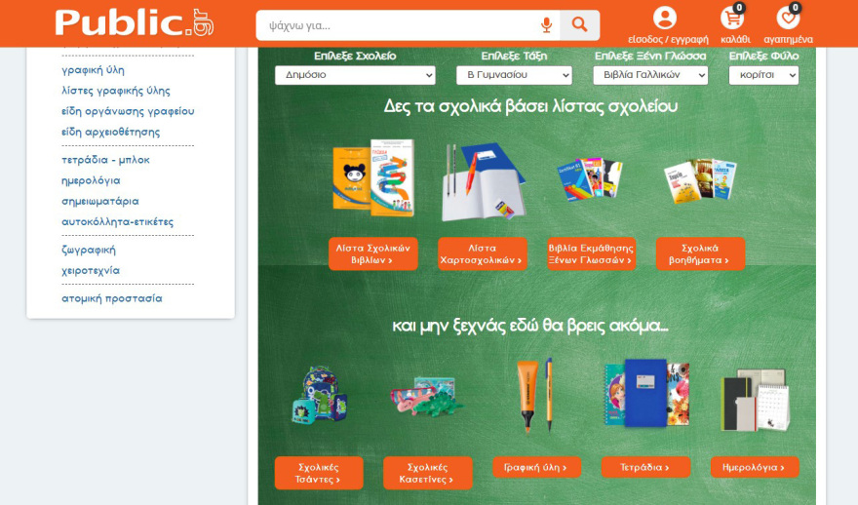Expand the foreign language dropdown Βιβλία Γαλλικών

coord(650,75)
